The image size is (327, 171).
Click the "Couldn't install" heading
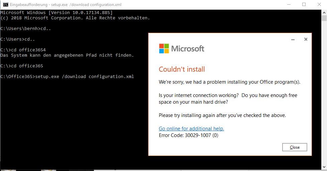[x=182, y=69]
